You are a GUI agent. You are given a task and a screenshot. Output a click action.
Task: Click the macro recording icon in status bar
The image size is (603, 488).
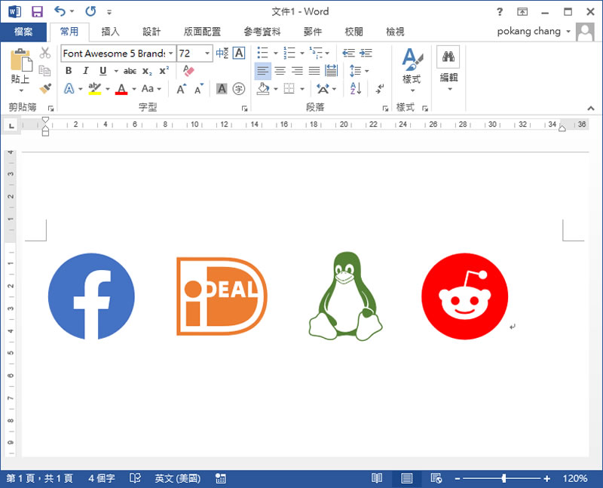point(221,478)
